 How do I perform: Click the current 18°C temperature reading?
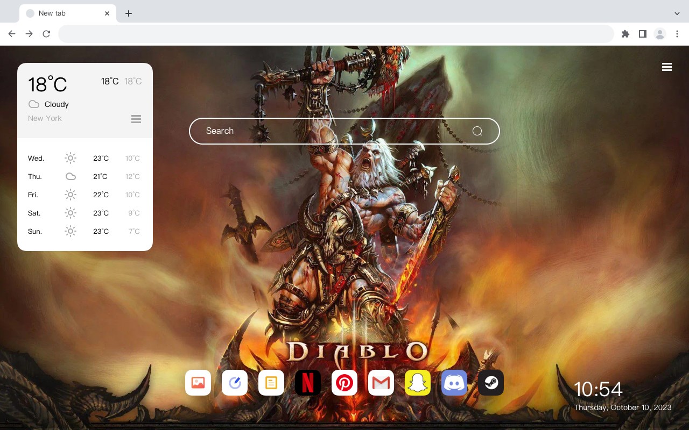click(47, 84)
